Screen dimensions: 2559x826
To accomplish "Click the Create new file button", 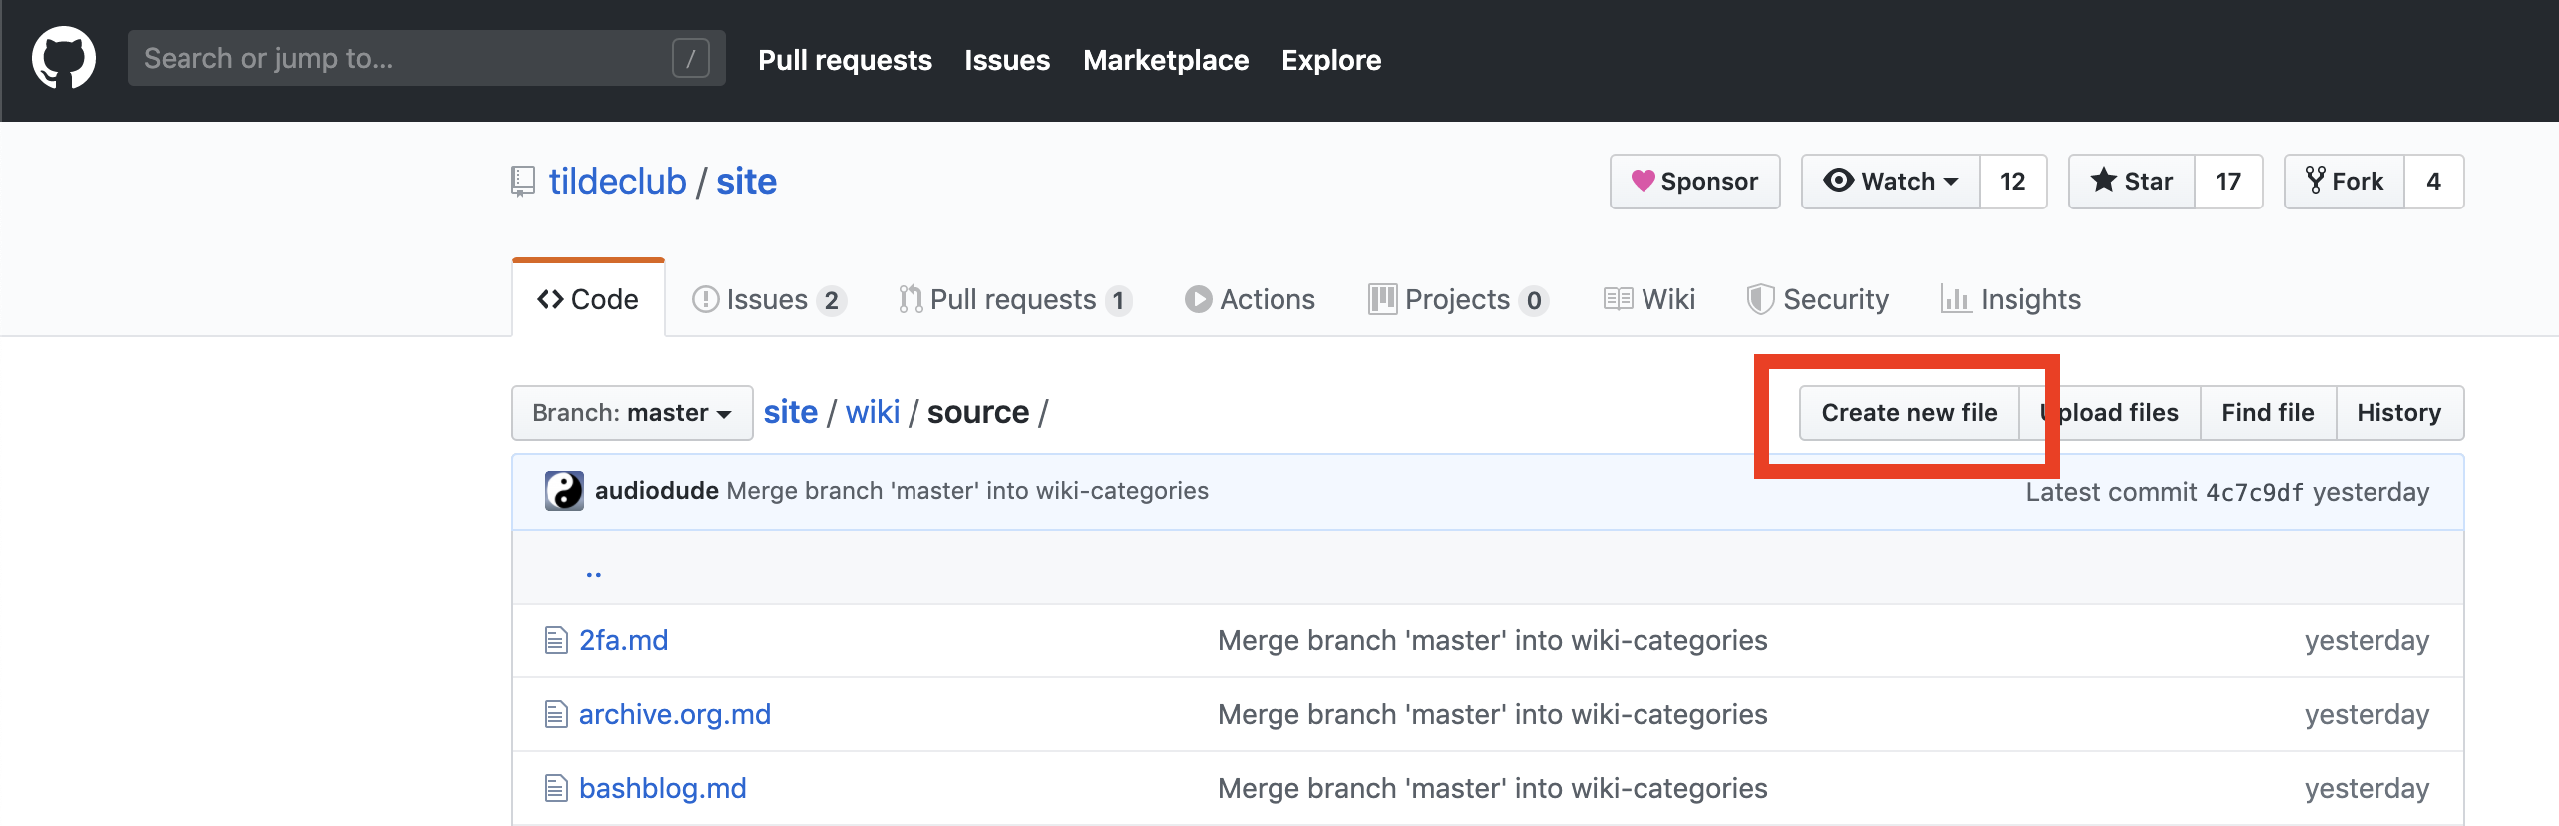I will click(1909, 413).
